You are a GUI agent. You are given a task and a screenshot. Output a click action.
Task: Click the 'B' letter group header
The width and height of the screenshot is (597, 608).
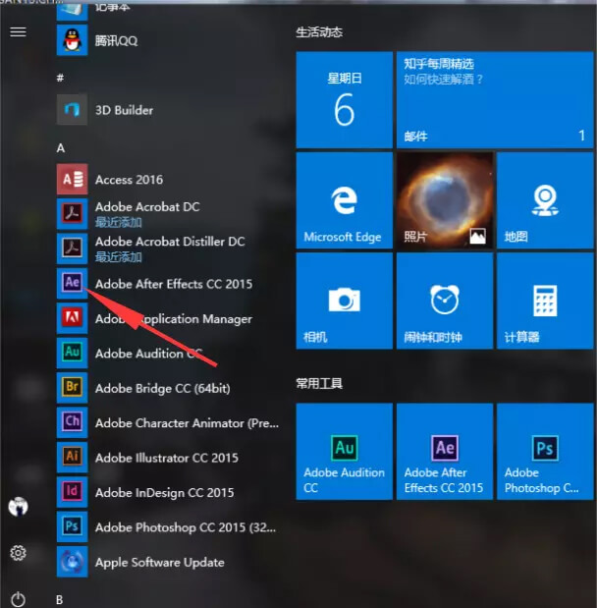click(59, 600)
